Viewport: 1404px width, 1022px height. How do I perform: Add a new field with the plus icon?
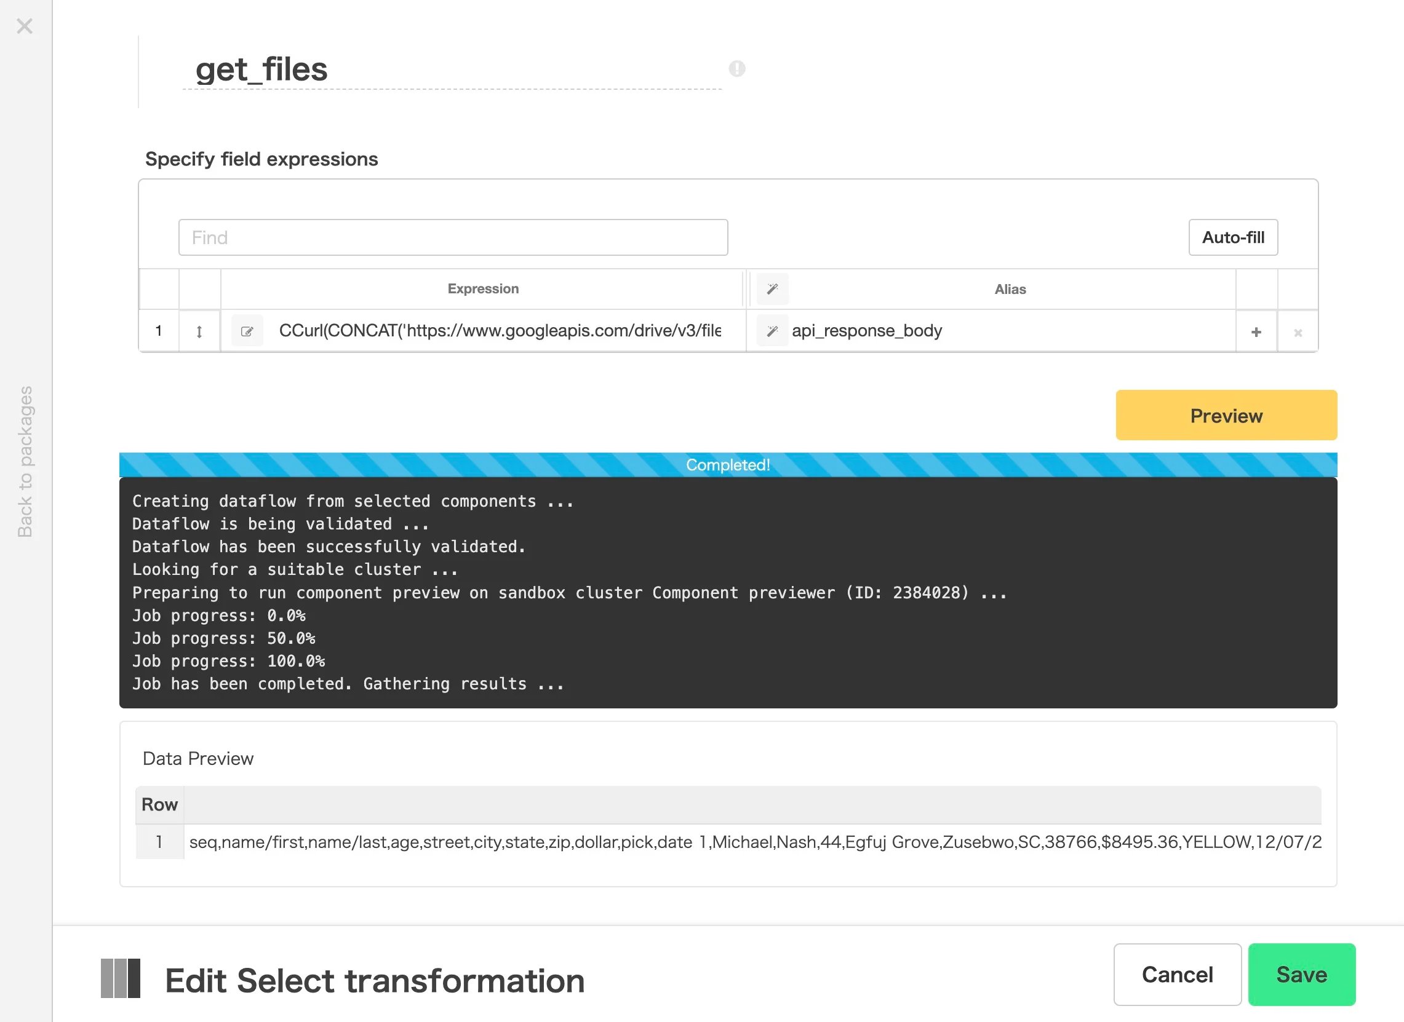[x=1256, y=331]
